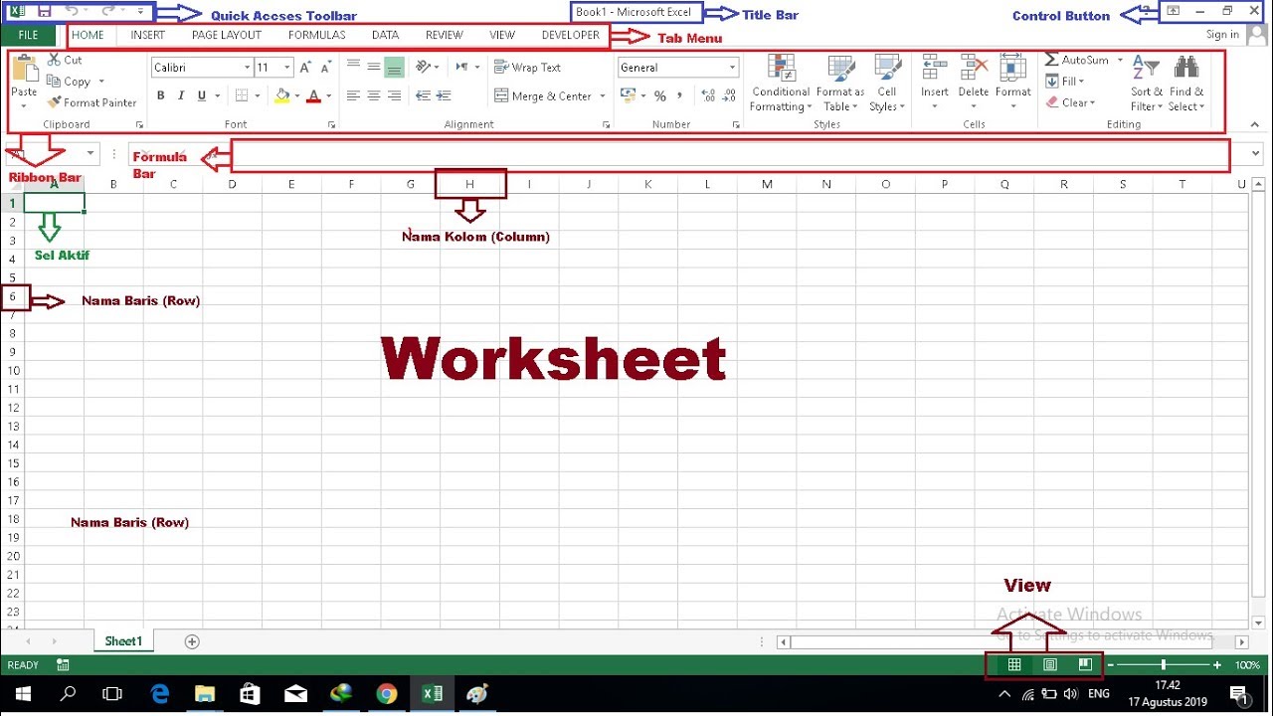Toggle Bold formatting
This screenshot has width=1273, height=716.
[x=160, y=96]
